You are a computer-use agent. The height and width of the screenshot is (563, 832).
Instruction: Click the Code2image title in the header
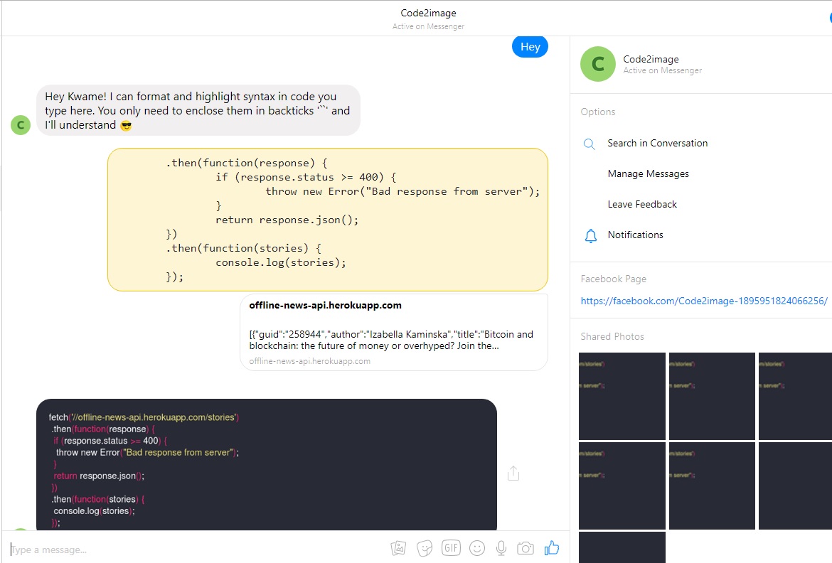click(x=428, y=13)
